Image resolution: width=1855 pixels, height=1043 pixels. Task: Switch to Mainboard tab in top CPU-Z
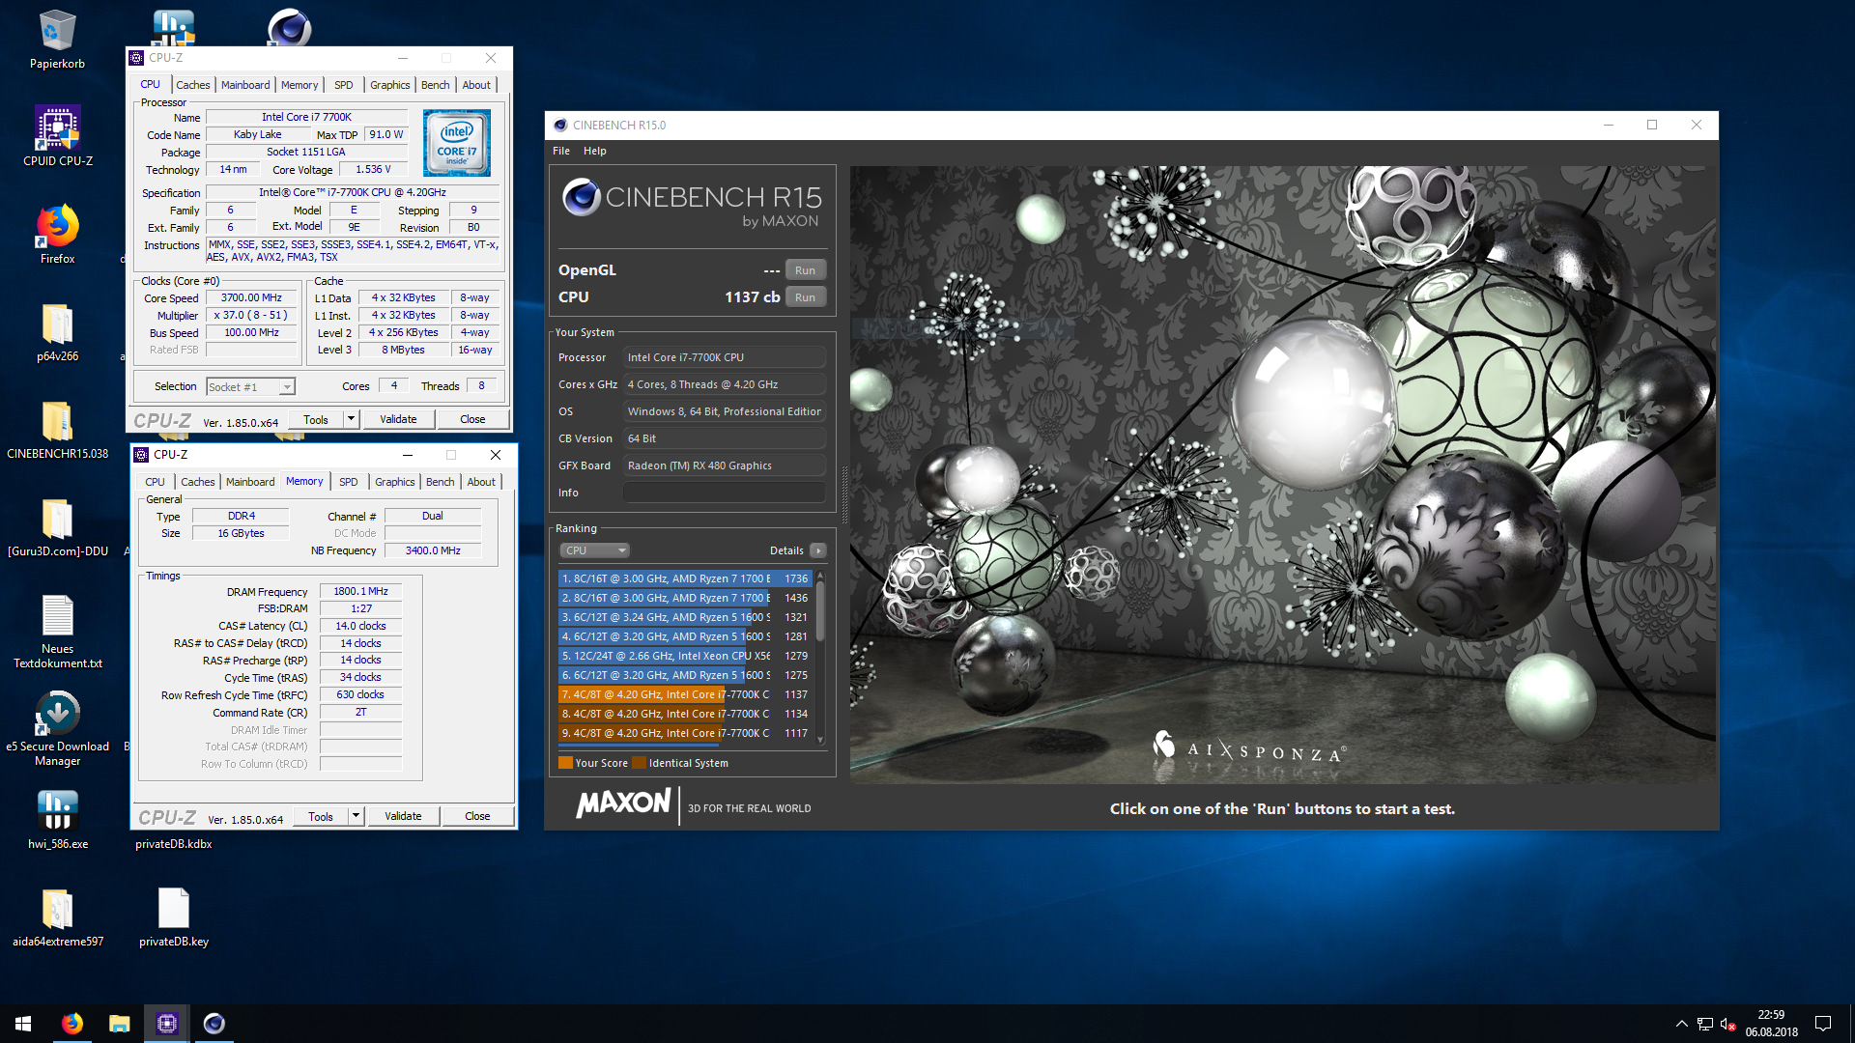coord(245,85)
